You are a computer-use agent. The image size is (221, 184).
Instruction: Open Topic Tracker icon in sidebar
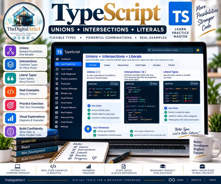click(57, 69)
